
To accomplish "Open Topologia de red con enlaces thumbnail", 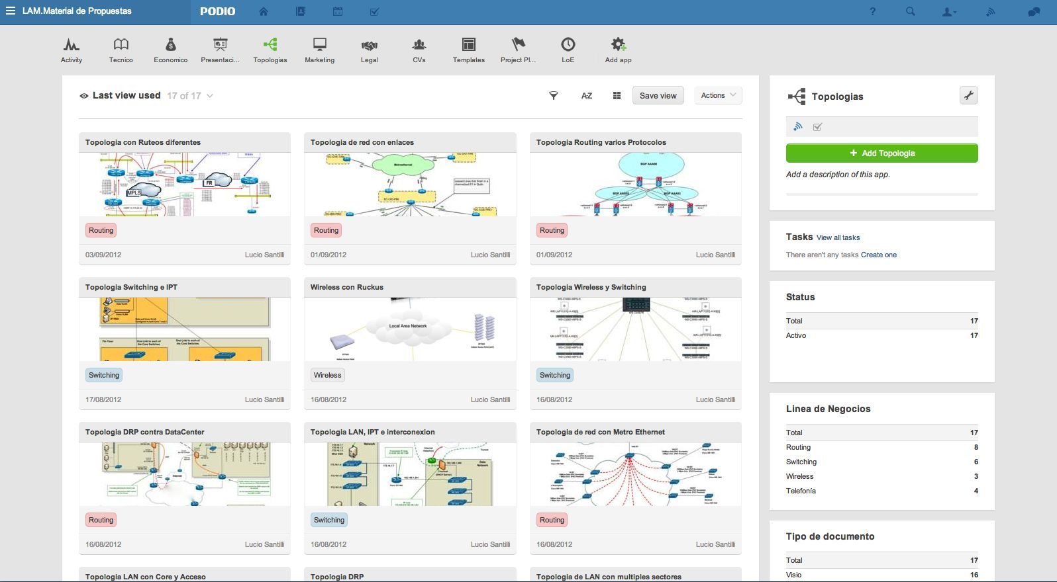I will click(410, 185).
